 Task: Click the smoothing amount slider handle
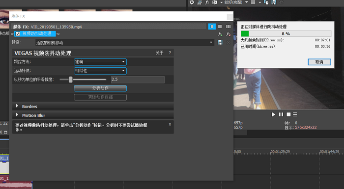tap(70, 80)
